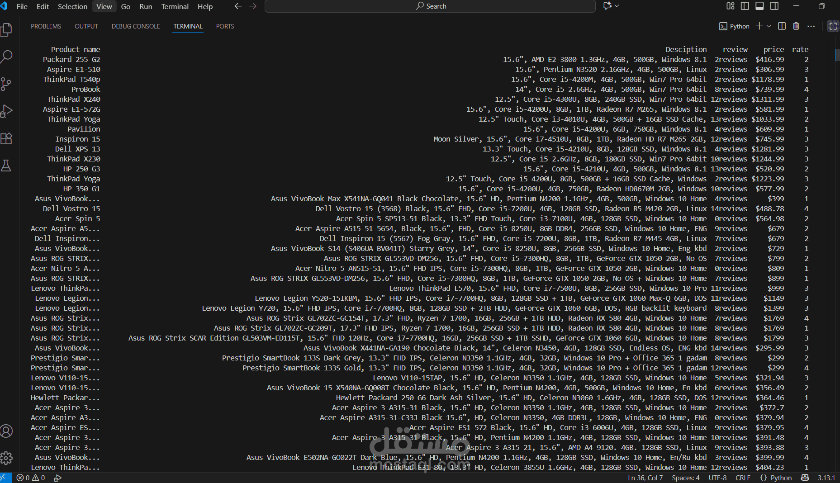Open the Explorer view in activity bar

tap(6, 30)
